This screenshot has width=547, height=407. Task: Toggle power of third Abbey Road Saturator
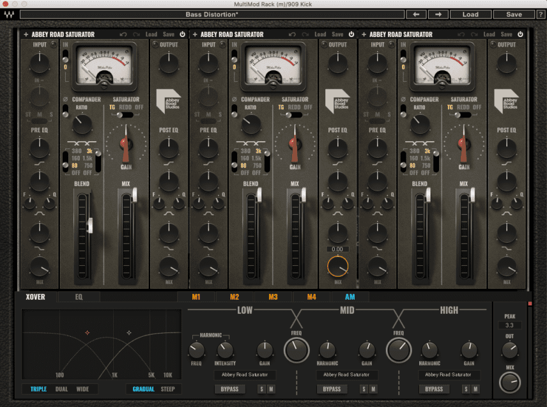click(520, 34)
